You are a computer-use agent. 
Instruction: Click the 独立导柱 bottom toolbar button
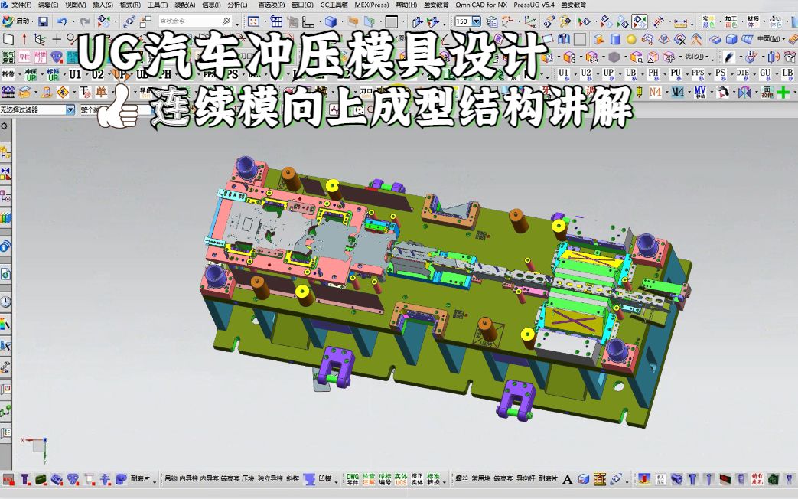click(270, 478)
